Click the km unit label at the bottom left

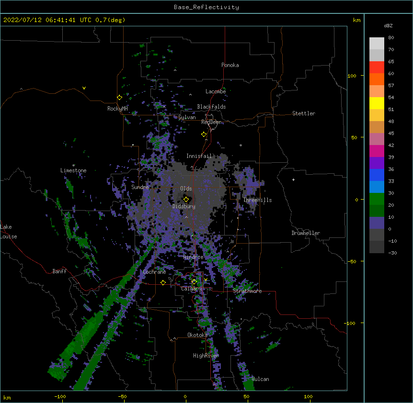point(7,397)
